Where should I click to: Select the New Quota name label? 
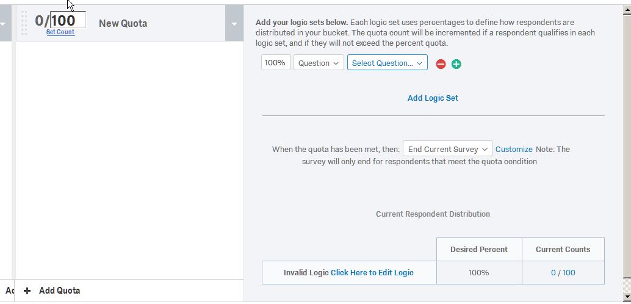coord(123,23)
